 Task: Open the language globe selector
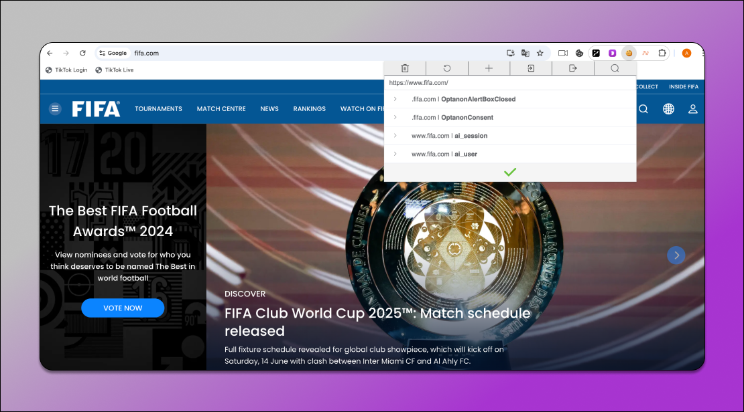pyautogui.click(x=668, y=109)
